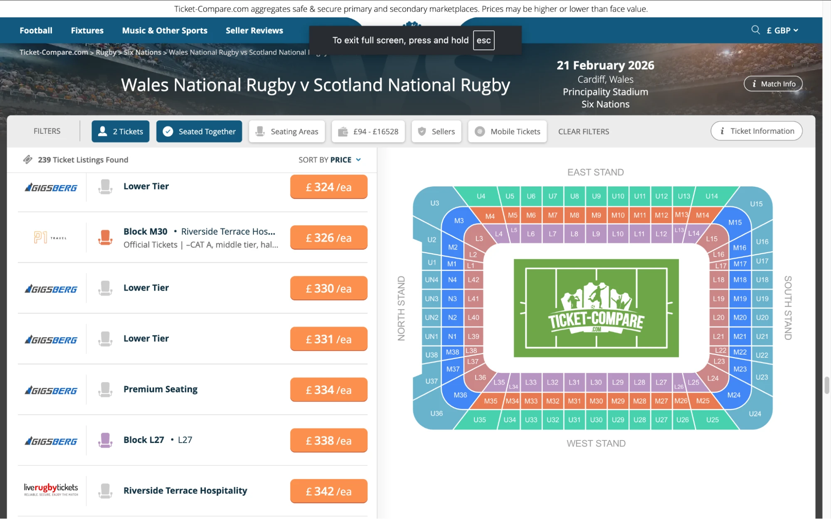831x519 pixels.
Task: Click Clear Filters to reset filters
Action: (x=583, y=131)
